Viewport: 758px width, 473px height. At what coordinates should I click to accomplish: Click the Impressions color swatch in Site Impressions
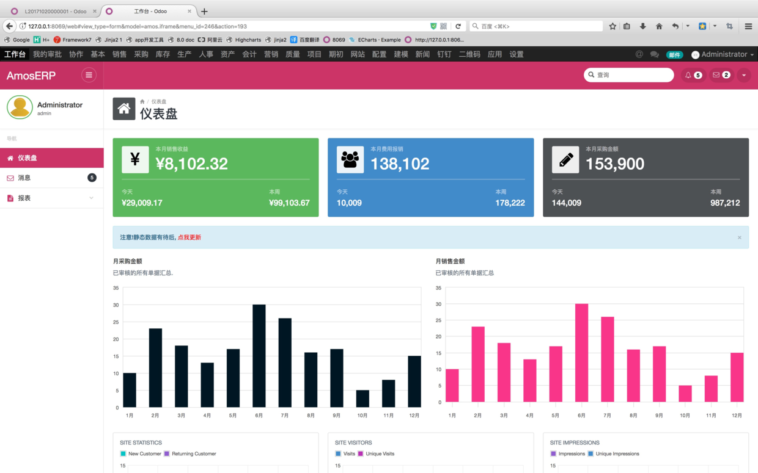pos(552,453)
